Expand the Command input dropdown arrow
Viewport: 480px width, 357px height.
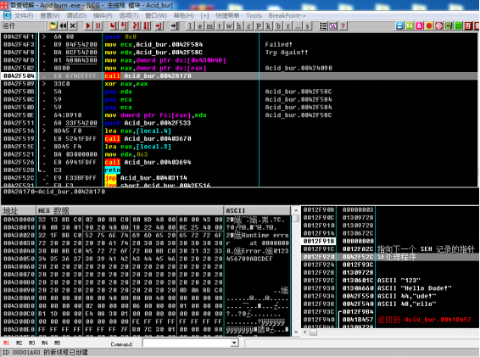pos(234,343)
